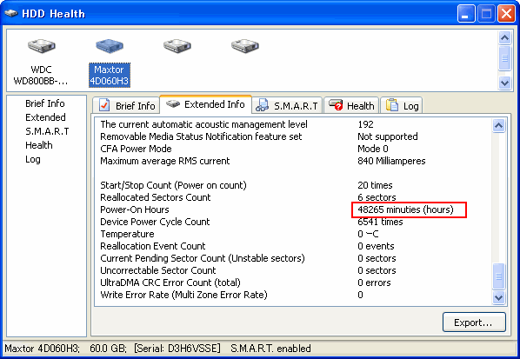Click 'Removable Media Status Notification feature set'
The height and width of the screenshot is (359, 520).
[201, 136]
